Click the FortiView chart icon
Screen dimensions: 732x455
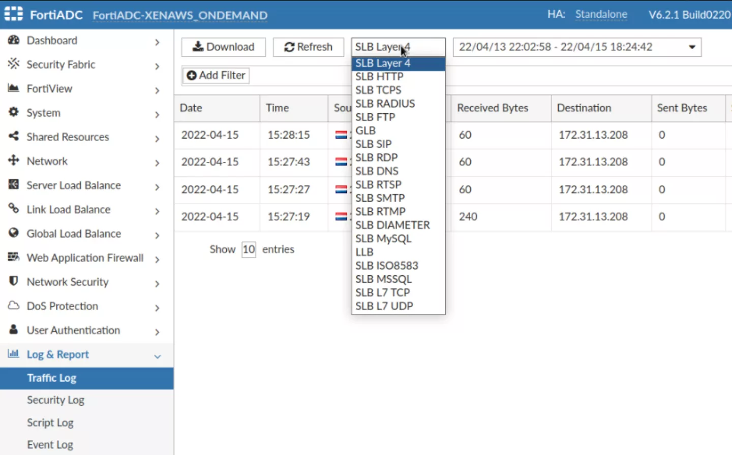pos(14,88)
